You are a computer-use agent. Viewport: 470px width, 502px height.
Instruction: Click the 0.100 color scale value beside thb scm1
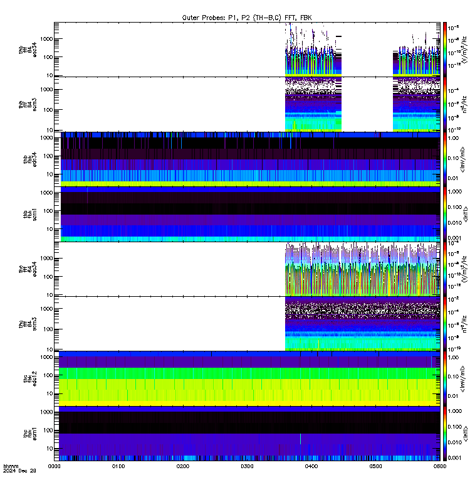[x=455, y=207]
